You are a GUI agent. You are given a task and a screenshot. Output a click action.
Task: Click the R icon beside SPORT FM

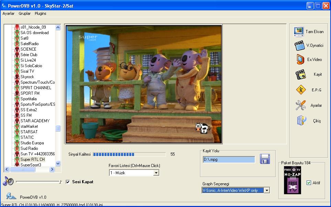point(17,93)
